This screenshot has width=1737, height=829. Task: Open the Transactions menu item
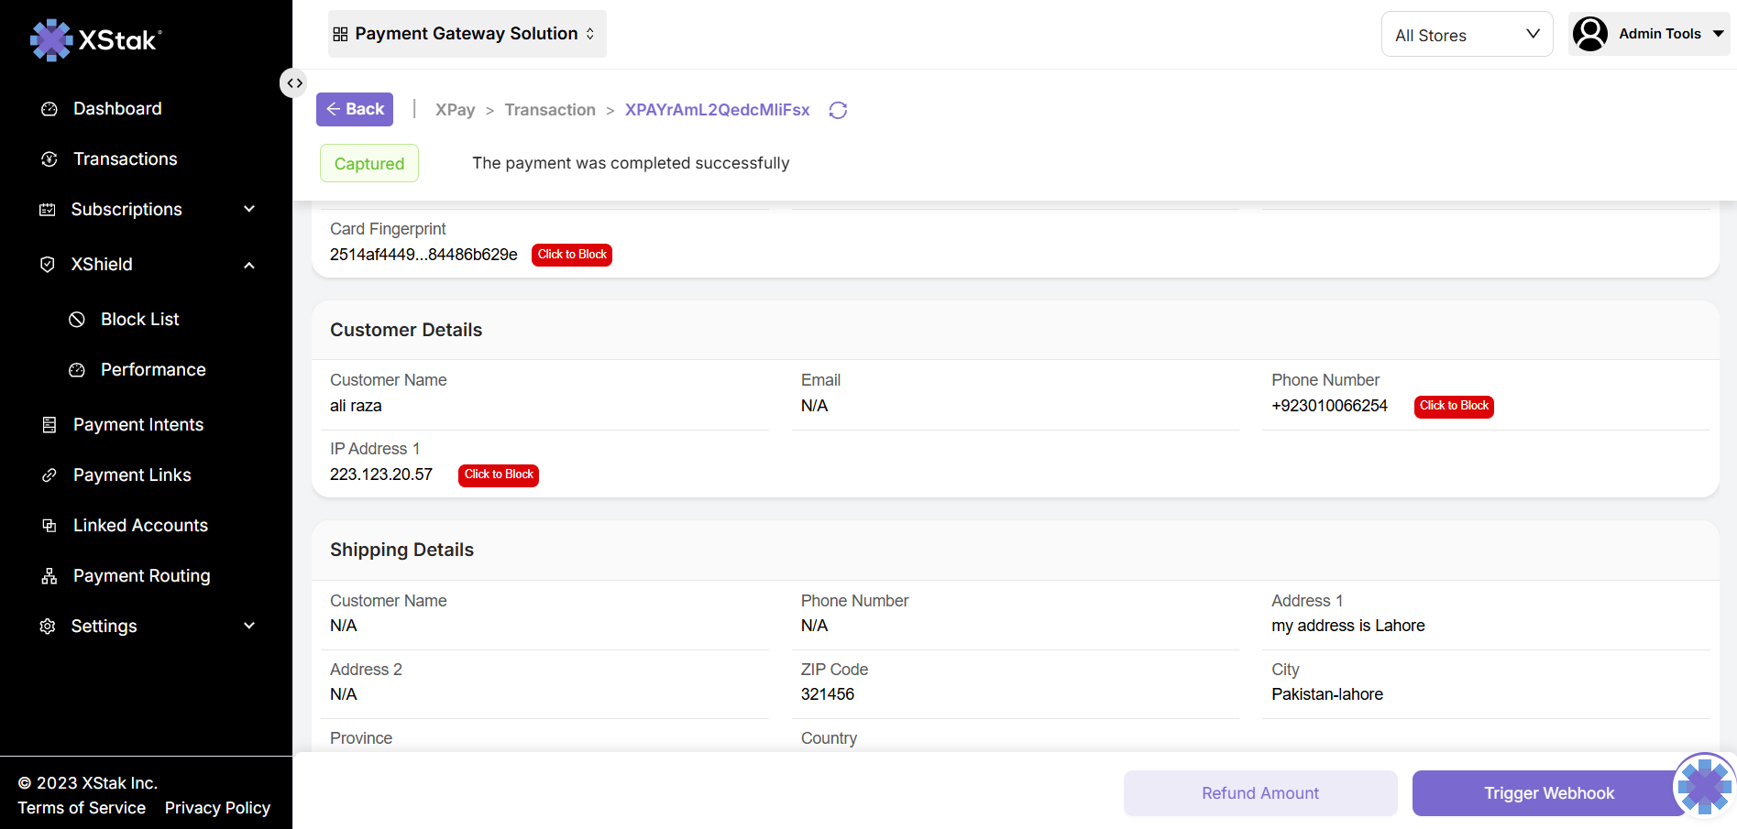coord(125,159)
